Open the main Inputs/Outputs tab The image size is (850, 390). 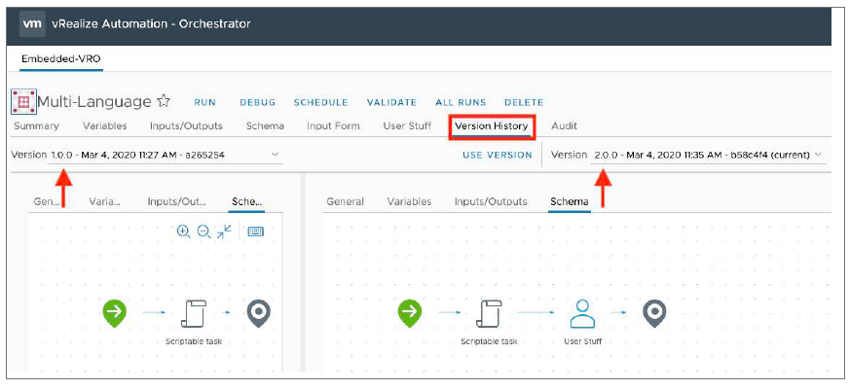tap(187, 125)
